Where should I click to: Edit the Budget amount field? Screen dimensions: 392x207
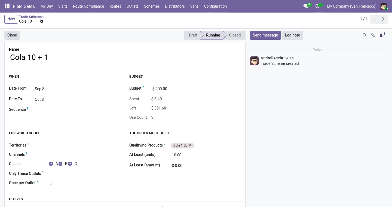coord(196,89)
